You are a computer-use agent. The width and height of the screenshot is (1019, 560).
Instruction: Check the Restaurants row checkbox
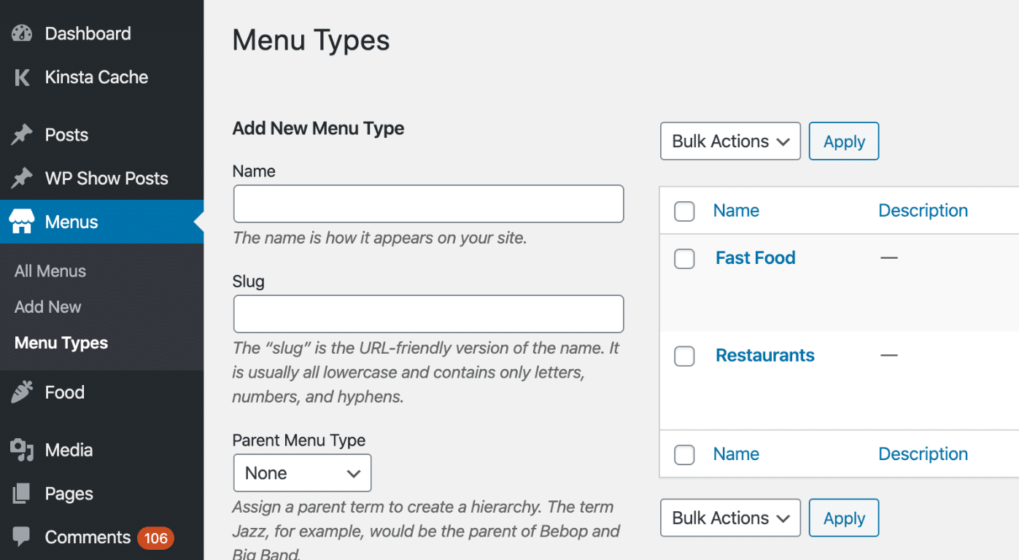click(684, 357)
